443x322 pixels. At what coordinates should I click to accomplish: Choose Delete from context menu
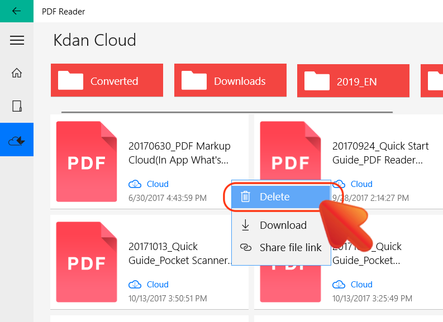click(x=281, y=196)
